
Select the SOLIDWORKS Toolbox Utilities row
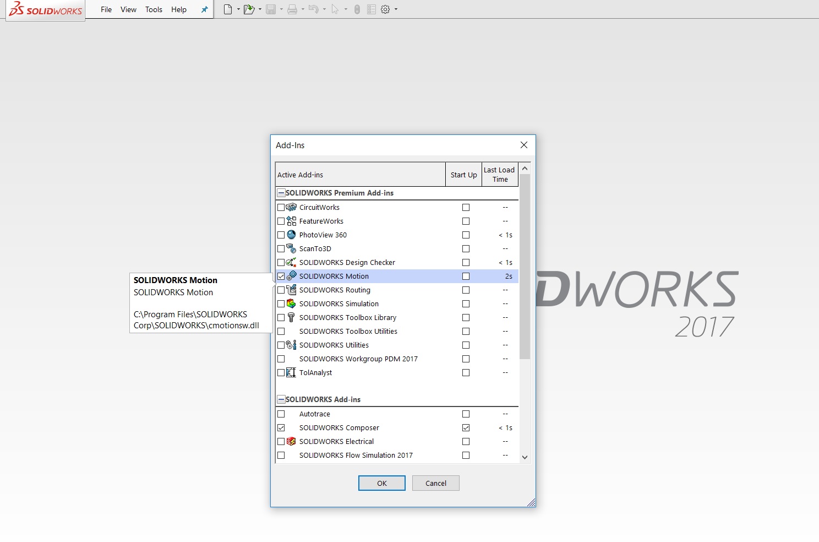[397, 331]
